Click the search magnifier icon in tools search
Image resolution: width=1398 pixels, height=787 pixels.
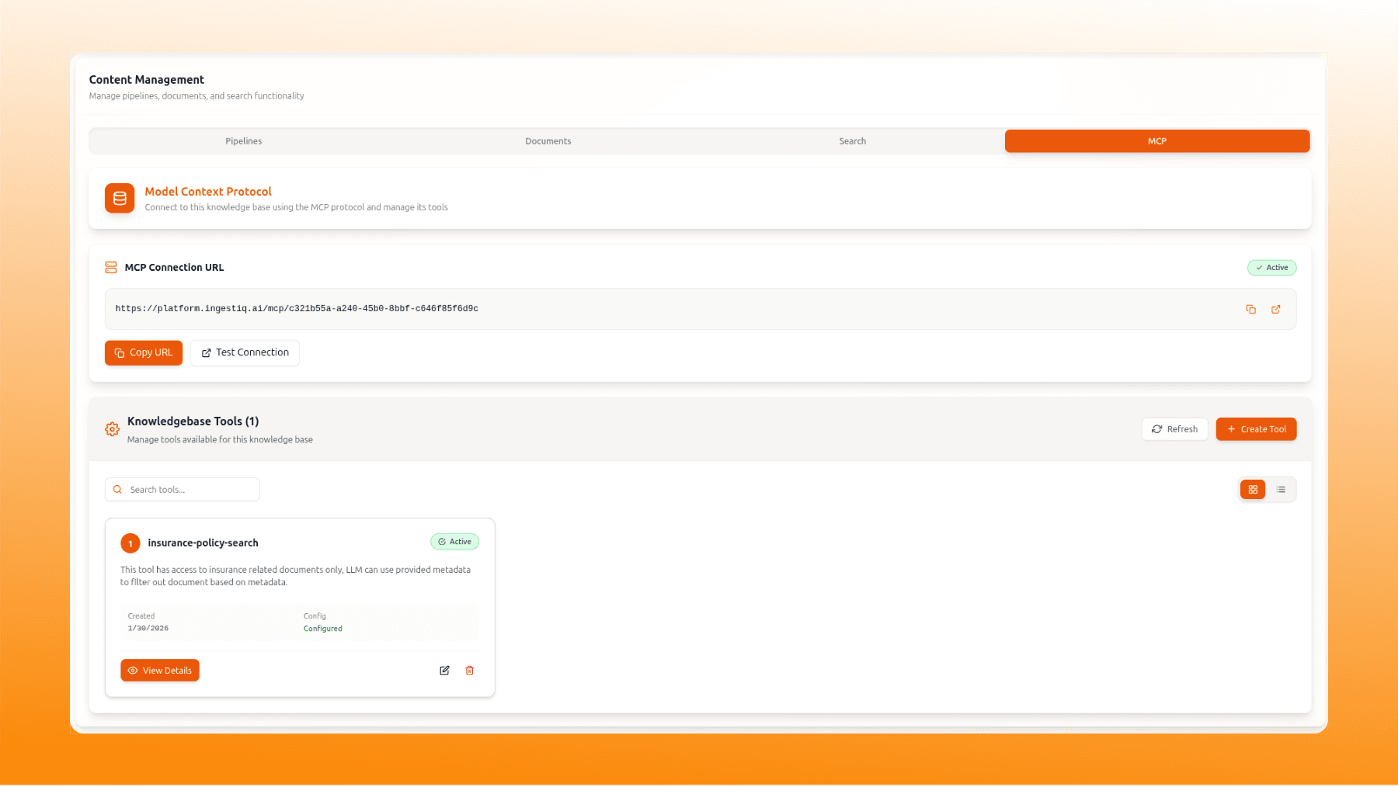coord(118,490)
